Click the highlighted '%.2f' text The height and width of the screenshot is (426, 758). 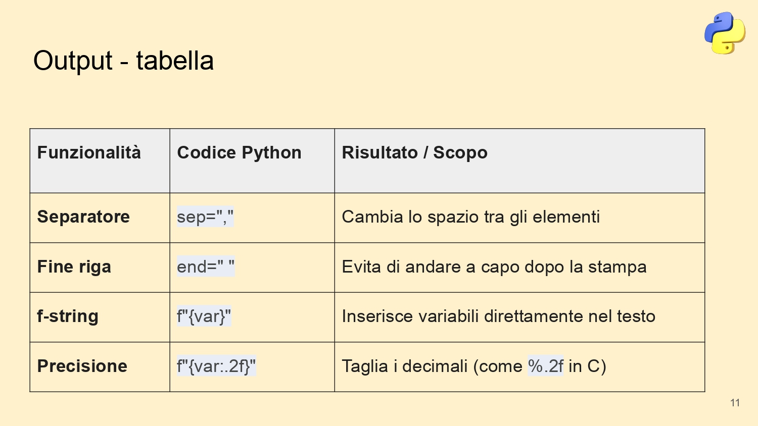click(545, 366)
